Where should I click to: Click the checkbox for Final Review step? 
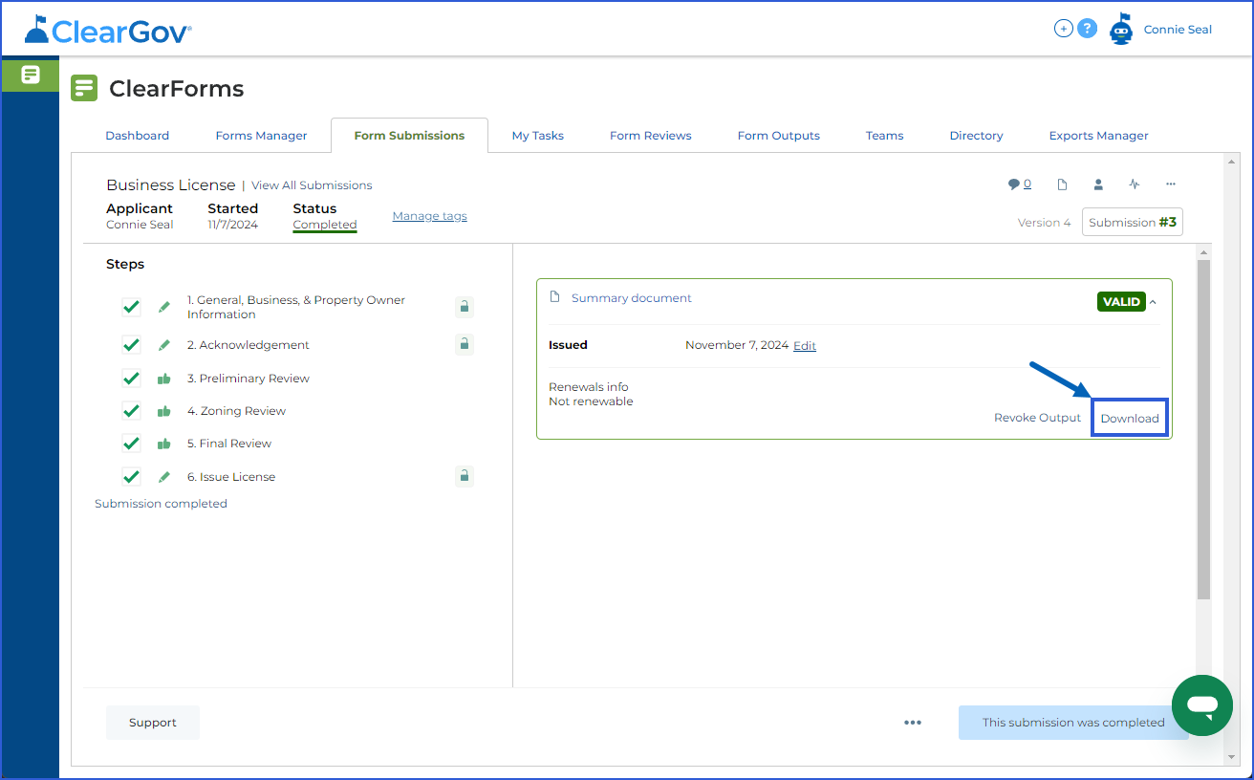[x=131, y=443]
